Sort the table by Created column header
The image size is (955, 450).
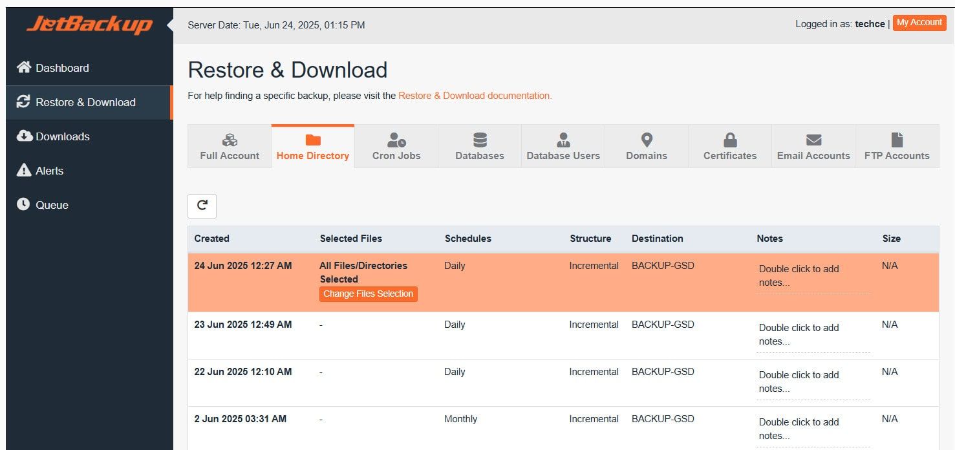click(212, 239)
